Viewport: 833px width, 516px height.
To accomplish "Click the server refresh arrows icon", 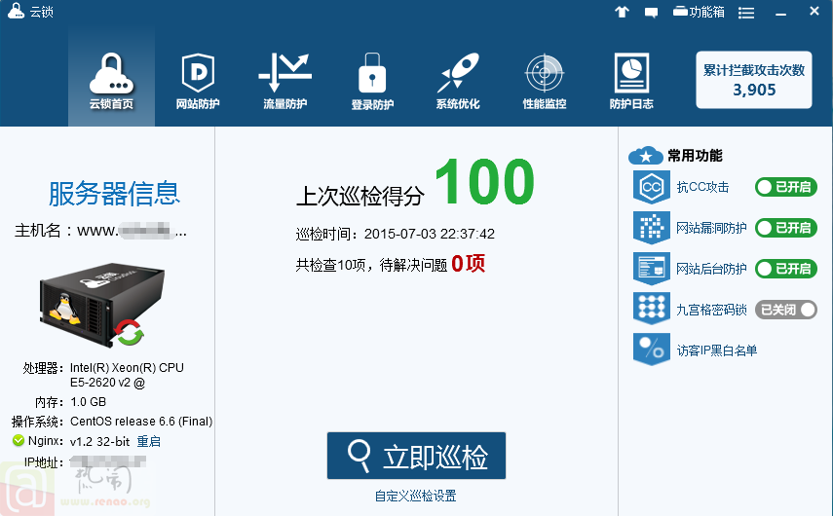I will pos(130,333).
